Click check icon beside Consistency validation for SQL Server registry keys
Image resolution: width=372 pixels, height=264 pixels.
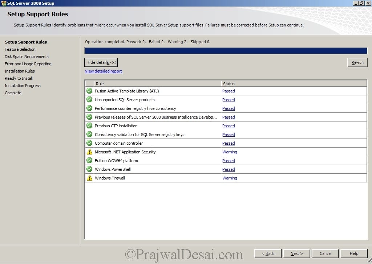coord(89,134)
